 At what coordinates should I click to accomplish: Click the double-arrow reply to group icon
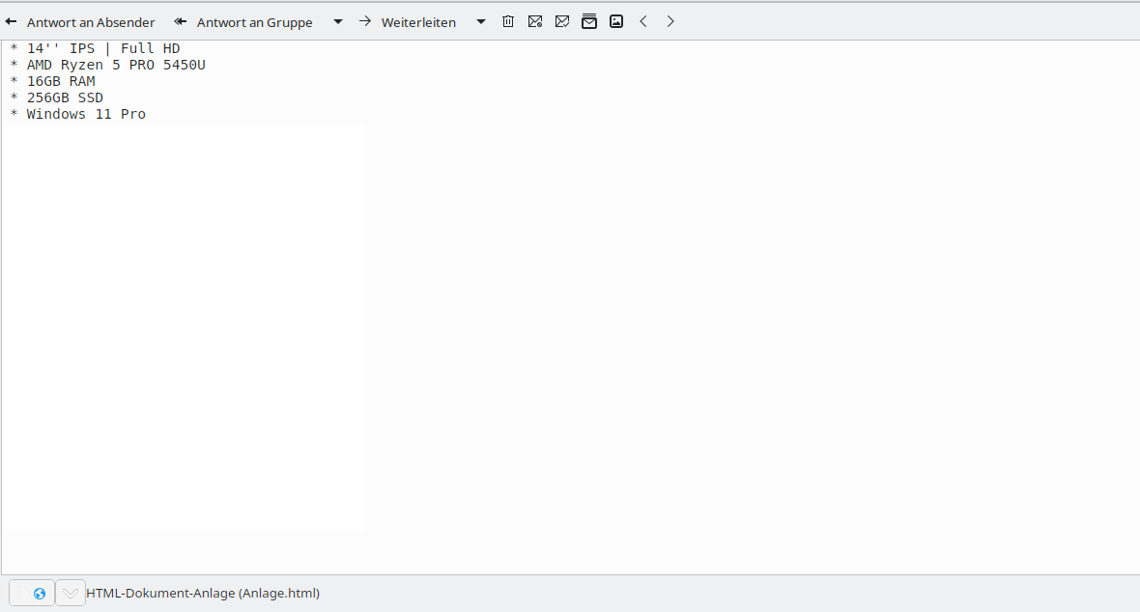pos(181,21)
